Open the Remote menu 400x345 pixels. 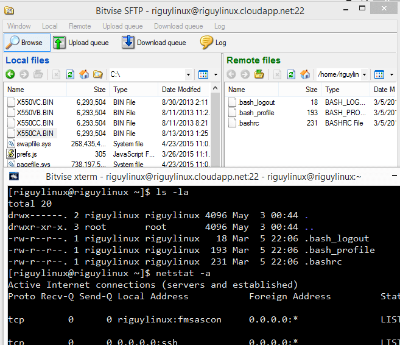pos(80,26)
